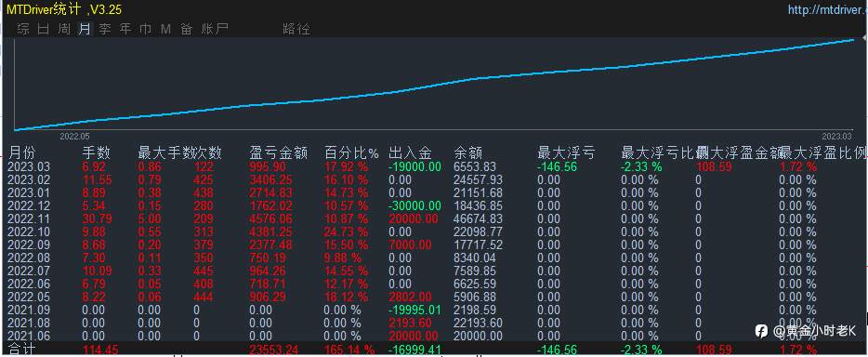
Task: Select the 2022.07 month row label
Action: point(29,271)
